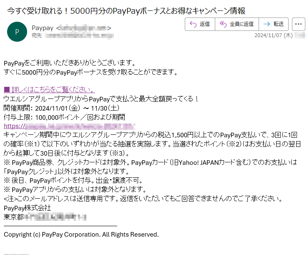Image resolution: width=307 pixels, height=255 pixels.
Task: Open the blurred https:// campaign URL
Action: pyautogui.click(x=70, y=126)
